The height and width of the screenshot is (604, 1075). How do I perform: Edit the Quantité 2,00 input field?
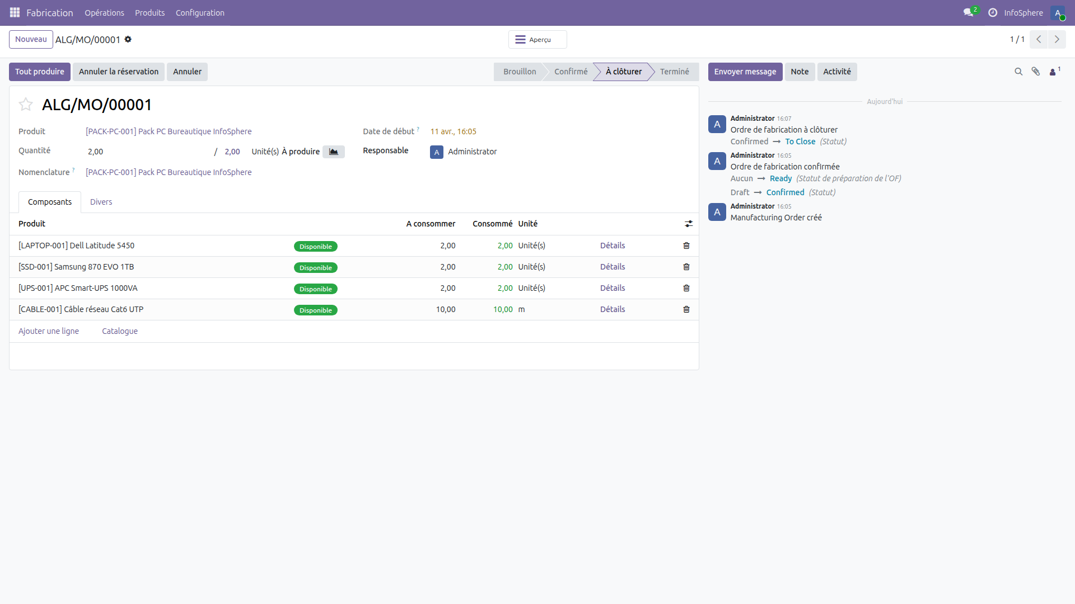[146, 152]
